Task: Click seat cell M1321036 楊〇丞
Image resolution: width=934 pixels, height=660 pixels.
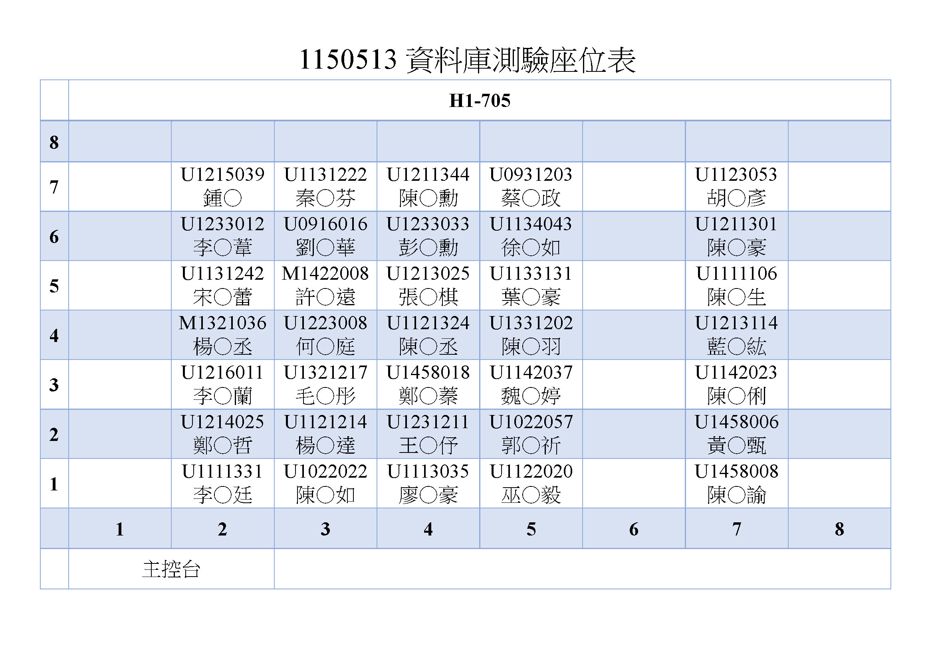Action: pyautogui.click(x=222, y=335)
